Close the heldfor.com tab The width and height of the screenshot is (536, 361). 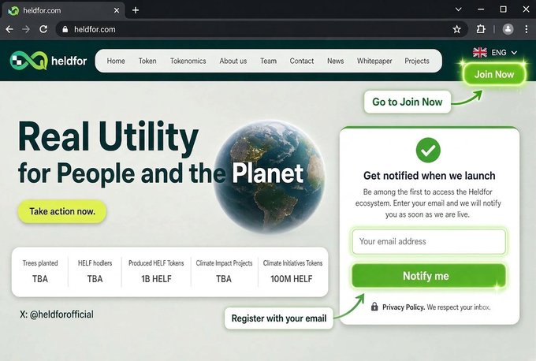[x=117, y=10]
